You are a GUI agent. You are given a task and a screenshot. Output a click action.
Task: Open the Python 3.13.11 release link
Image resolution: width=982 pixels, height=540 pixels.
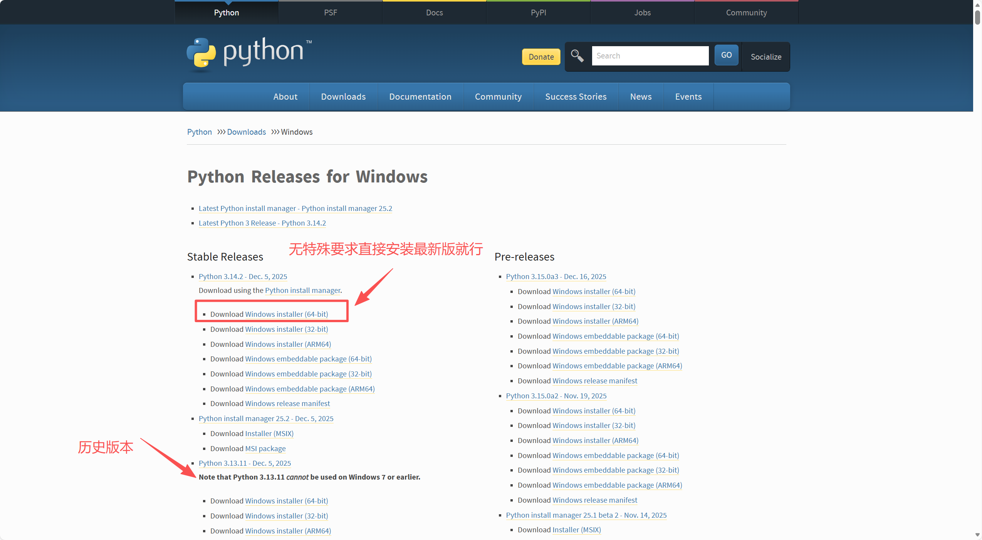pos(245,463)
